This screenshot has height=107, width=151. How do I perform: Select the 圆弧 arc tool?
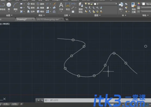[16, 7]
